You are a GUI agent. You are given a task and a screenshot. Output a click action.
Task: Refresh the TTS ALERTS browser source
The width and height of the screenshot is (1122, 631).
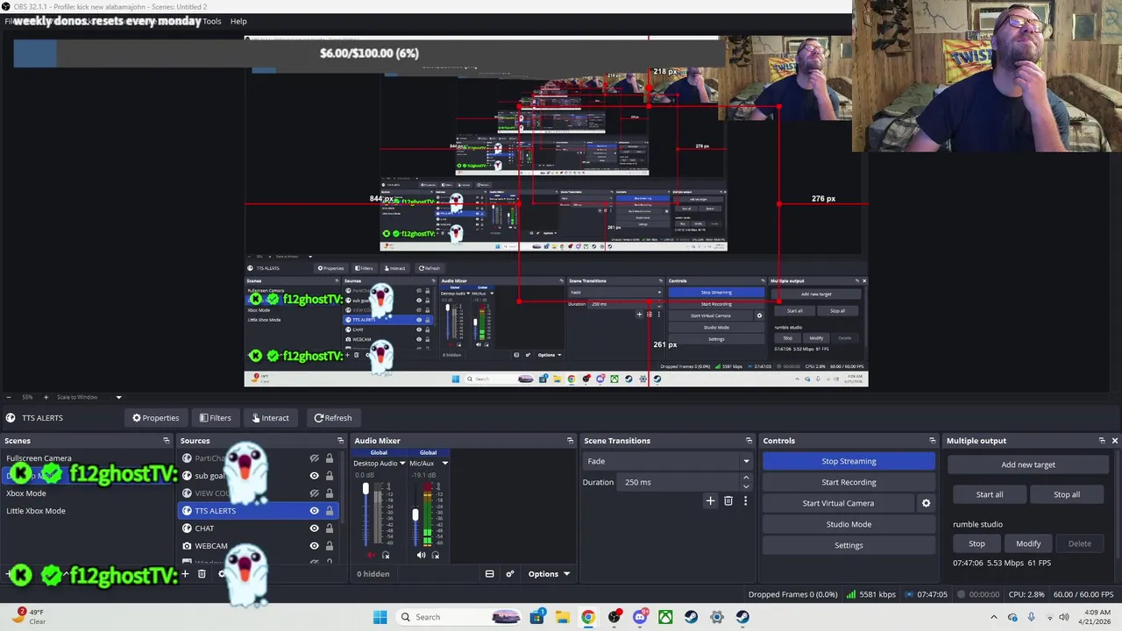tap(332, 418)
